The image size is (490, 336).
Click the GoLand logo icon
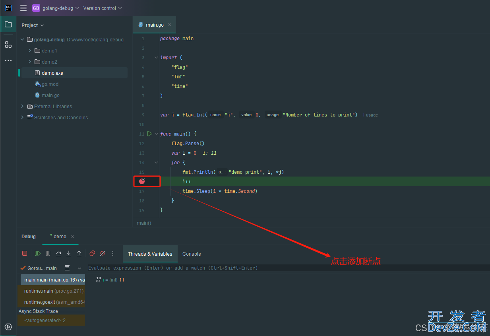pyautogui.click(x=8, y=8)
